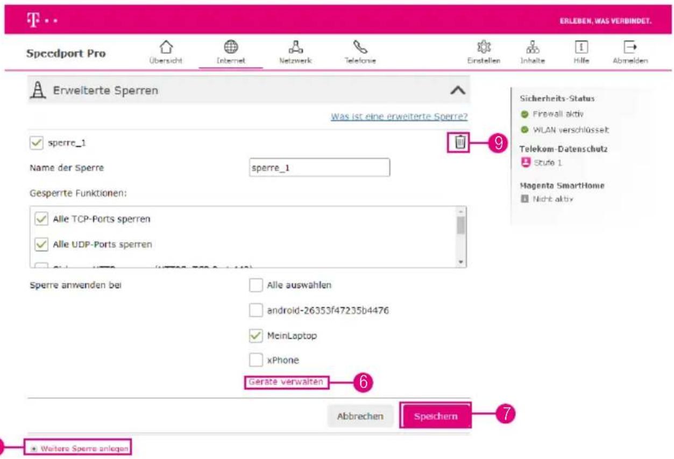Click the Name der Sperre input field
This screenshot has height=459, width=674.
320,168
